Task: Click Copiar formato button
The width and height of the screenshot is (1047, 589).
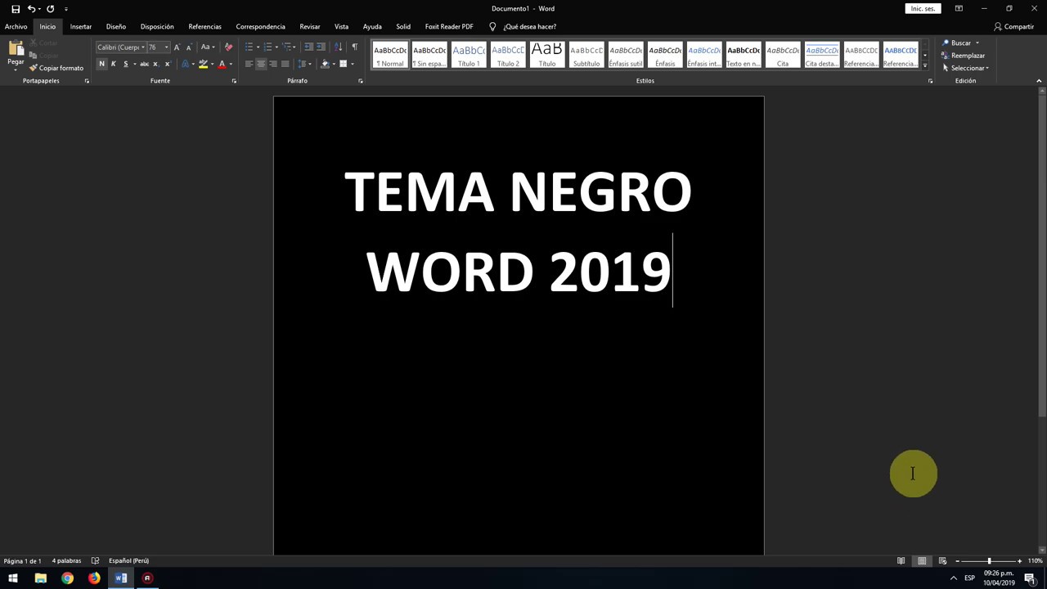Action: (56, 68)
